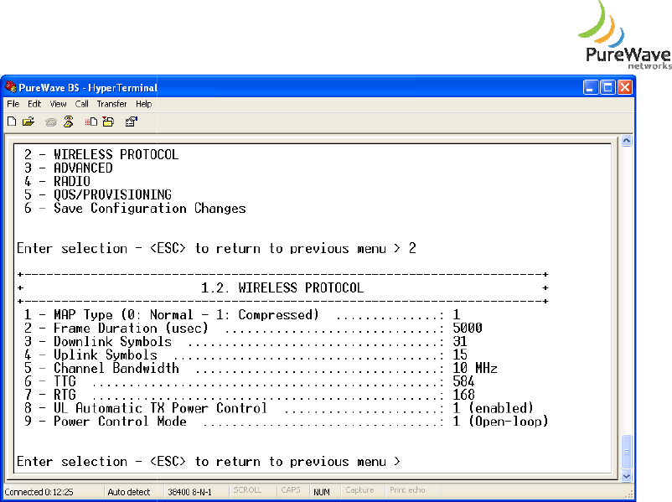Click the '1 (enabled)' value
The height and width of the screenshot is (502, 672).
[x=494, y=407]
